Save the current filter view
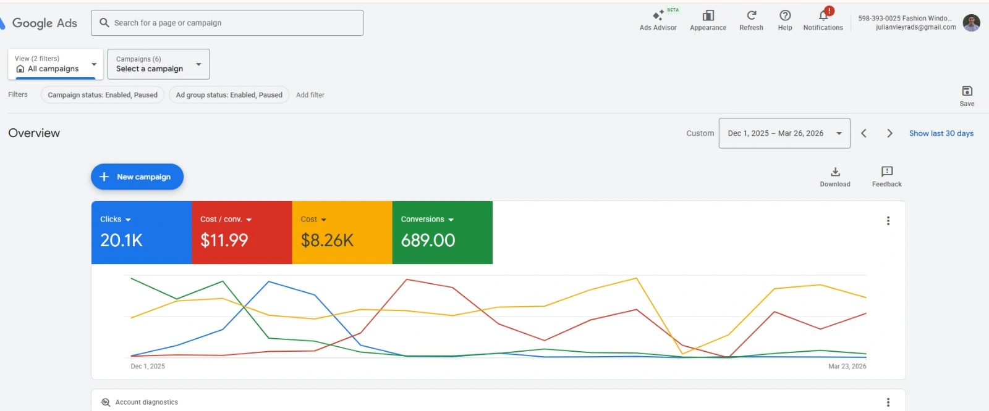 coord(967,95)
